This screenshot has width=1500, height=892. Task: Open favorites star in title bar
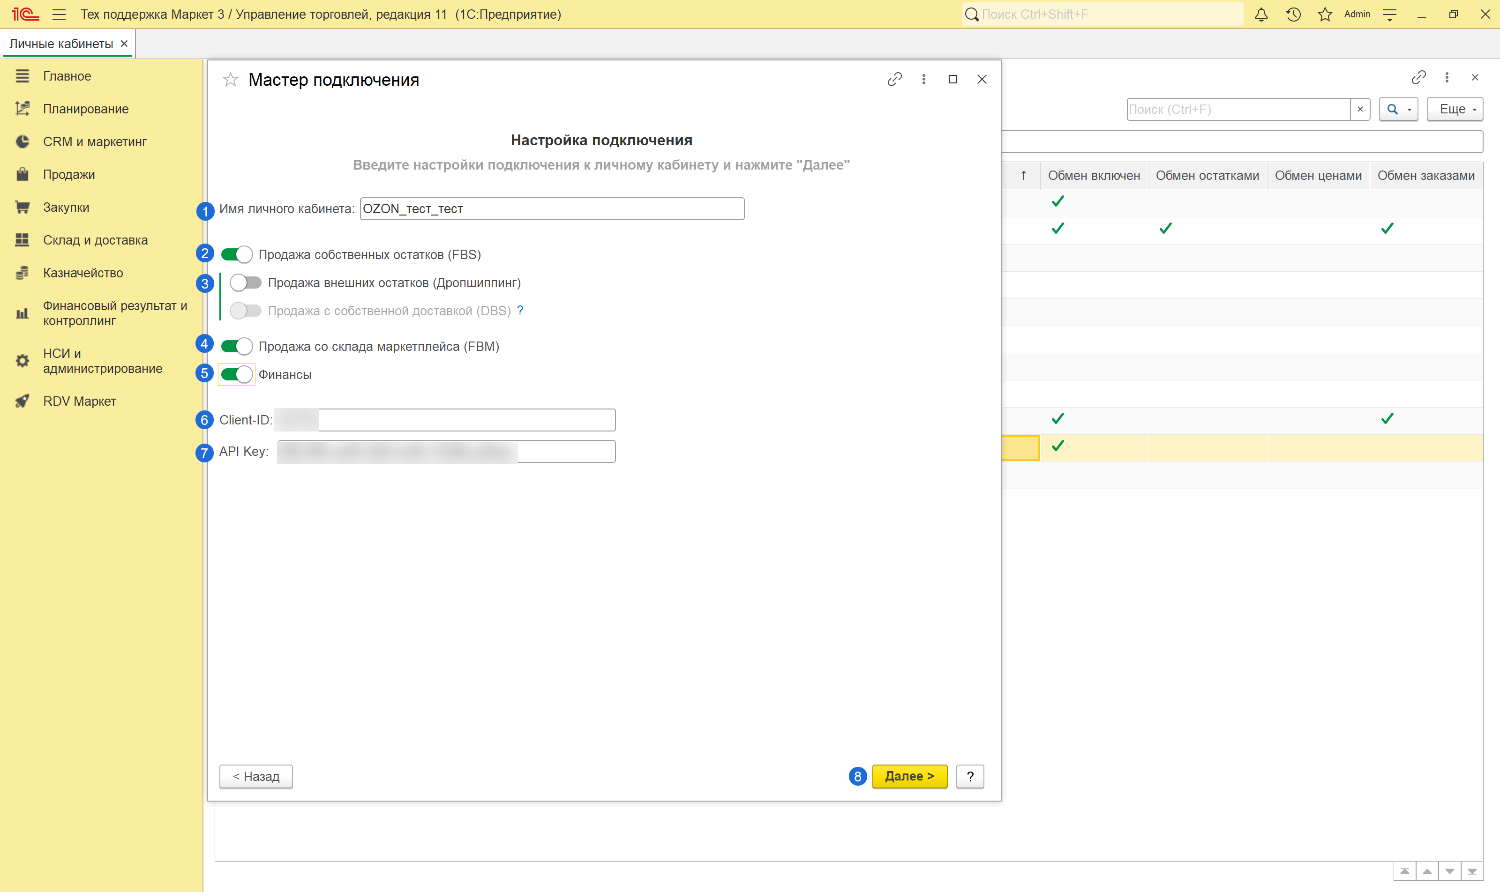[1325, 15]
